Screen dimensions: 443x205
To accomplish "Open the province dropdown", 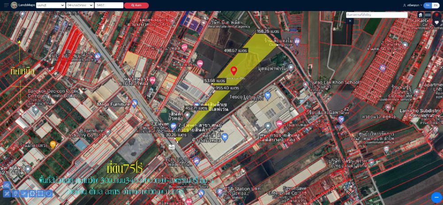I will (x=50, y=5).
